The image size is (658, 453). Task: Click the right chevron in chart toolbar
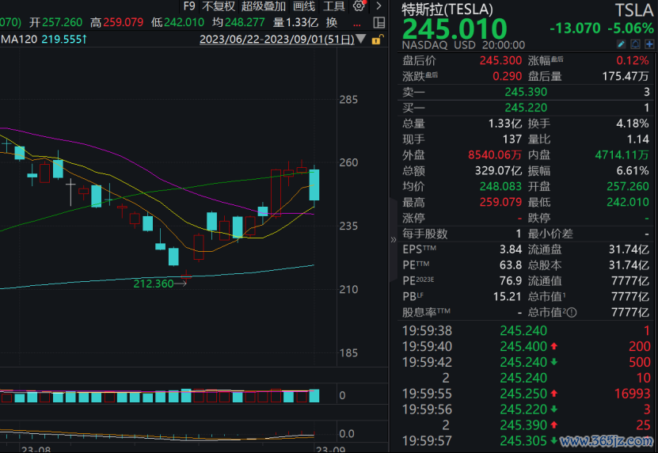point(379,6)
